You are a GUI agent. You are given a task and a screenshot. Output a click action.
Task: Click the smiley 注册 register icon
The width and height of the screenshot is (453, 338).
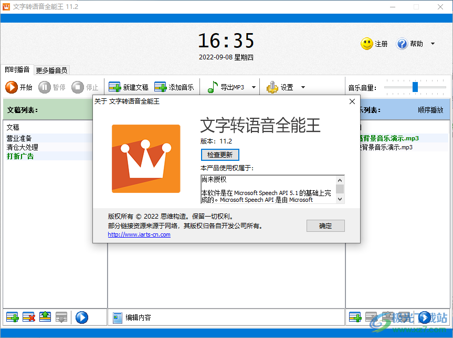[367, 44]
